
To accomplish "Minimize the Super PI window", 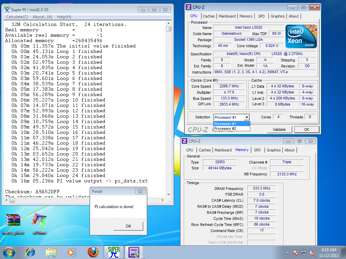I will pos(143,10).
